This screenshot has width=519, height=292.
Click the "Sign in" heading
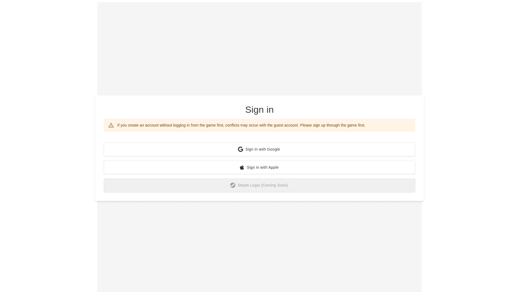(259, 109)
